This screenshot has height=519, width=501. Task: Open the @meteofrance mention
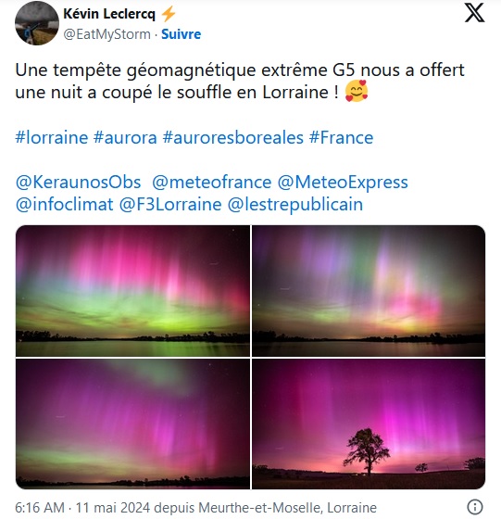click(212, 183)
